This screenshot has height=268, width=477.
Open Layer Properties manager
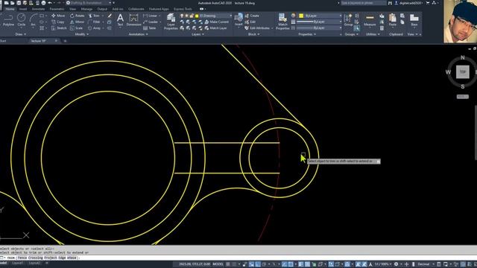tap(171, 22)
